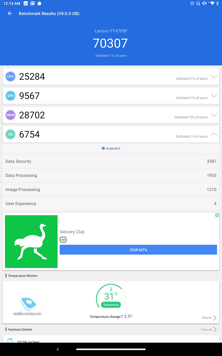The width and height of the screenshot is (222, 356).
Task: Tap the thermometer icon above 31°C
Action: [111, 289]
